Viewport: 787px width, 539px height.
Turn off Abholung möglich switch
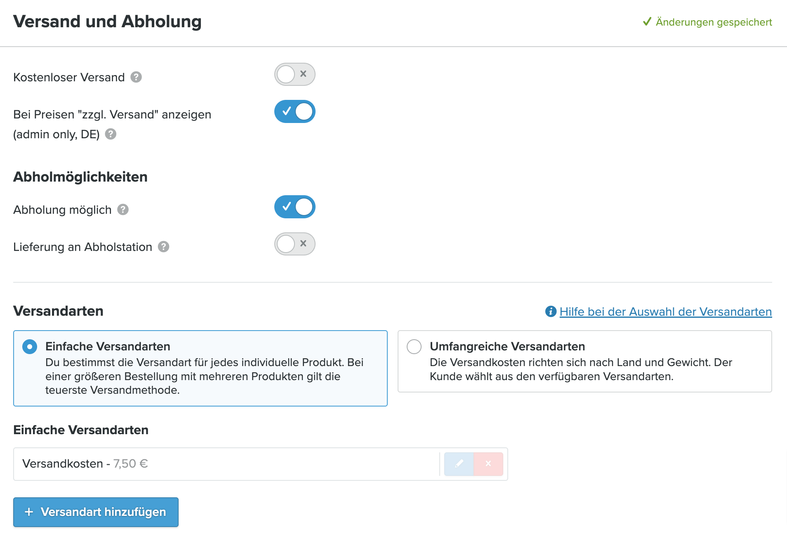(295, 207)
